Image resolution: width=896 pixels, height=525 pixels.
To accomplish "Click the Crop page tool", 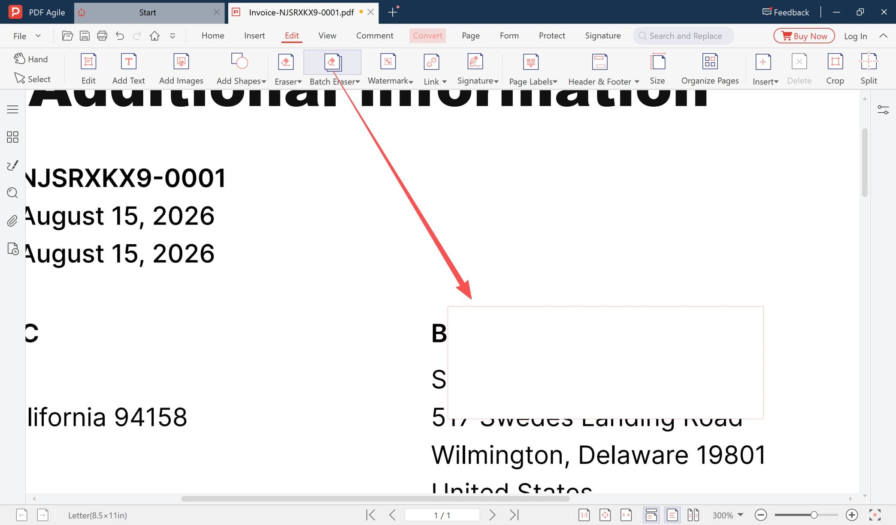I will pyautogui.click(x=835, y=69).
